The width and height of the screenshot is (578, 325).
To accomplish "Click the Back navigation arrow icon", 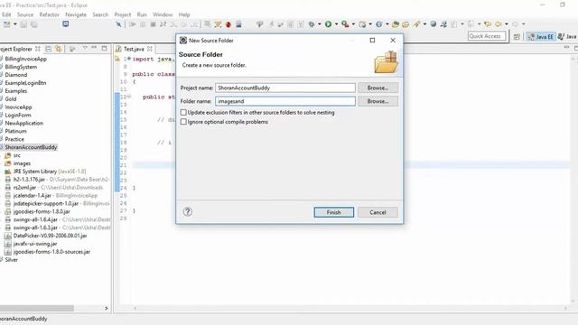I will [x=499, y=24].
